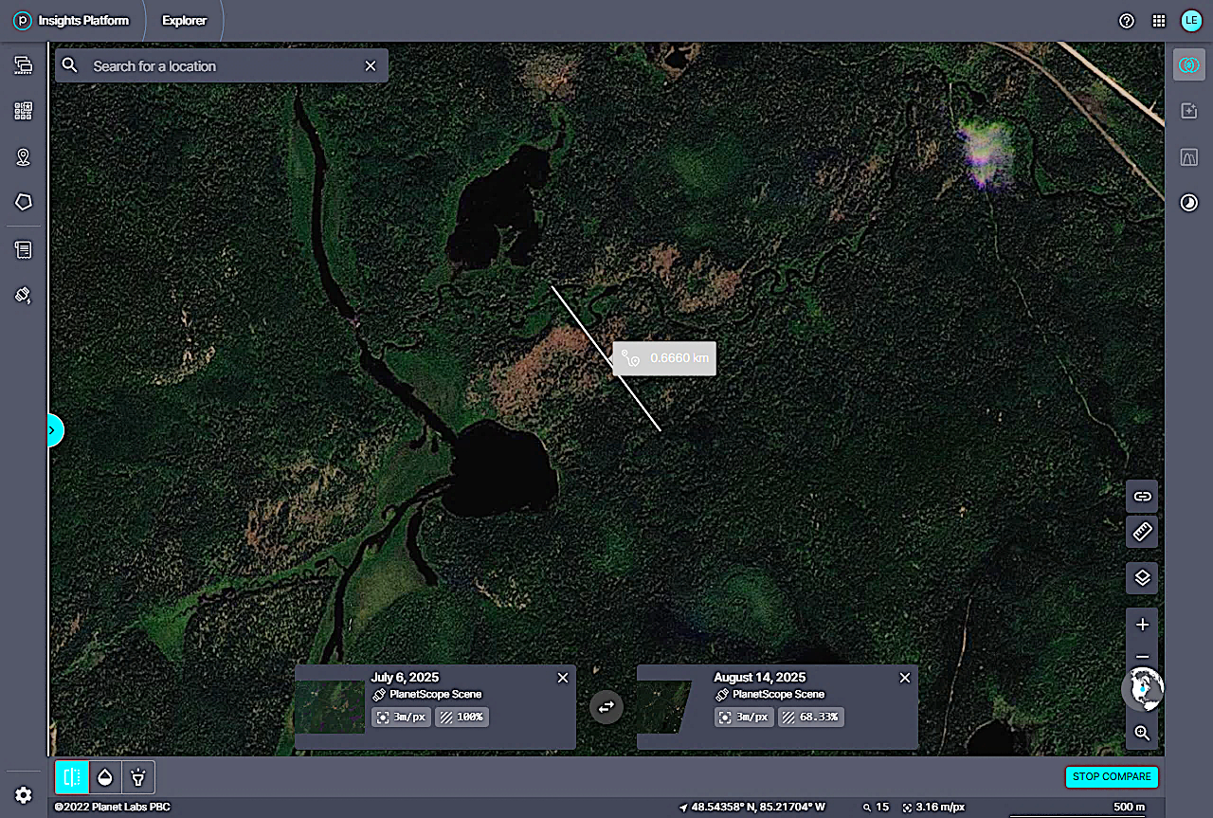Viewport: 1213px width, 818px height.
Task: Select the location pin tool in sidebar
Action: coord(24,156)
